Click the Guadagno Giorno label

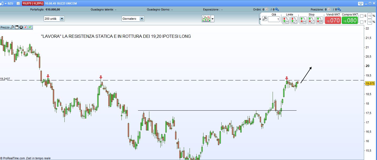pos(158,9)
